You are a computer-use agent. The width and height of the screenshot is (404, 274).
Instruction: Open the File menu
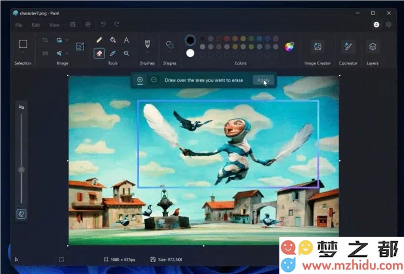[19, 25]
